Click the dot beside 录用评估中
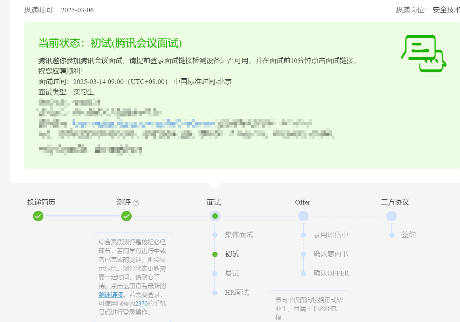The height and width of the screenshot is (322, 460). [x=303, y=235]
